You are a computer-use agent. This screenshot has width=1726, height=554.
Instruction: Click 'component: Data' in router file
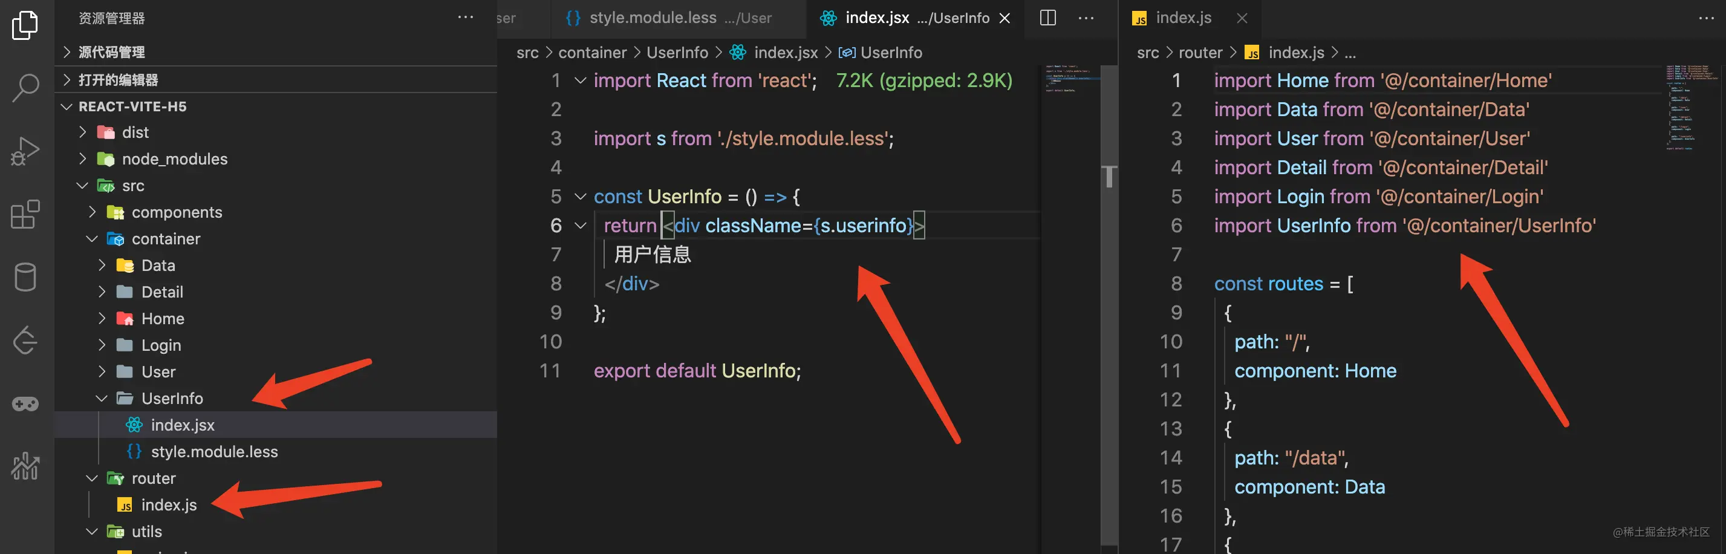pyautogui.click(x=1309, y=487)
